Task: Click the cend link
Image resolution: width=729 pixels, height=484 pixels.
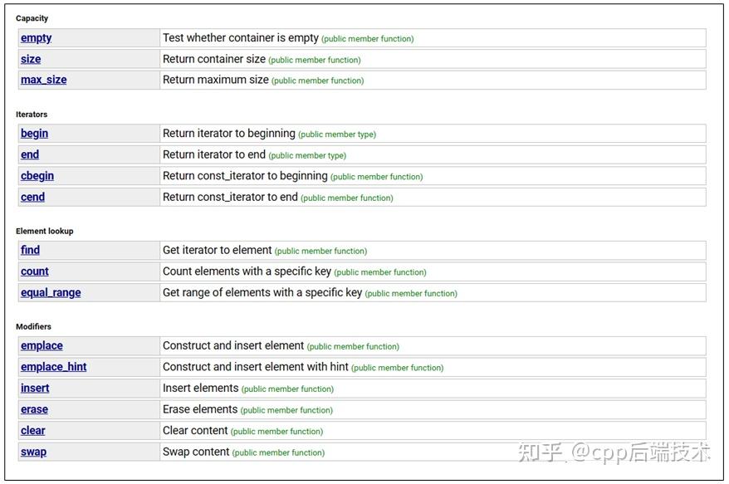Action: pos(32,197)
